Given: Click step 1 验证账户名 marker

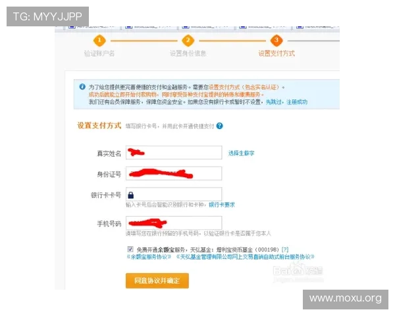Looking at the screenshot, I should pos(99,40).
